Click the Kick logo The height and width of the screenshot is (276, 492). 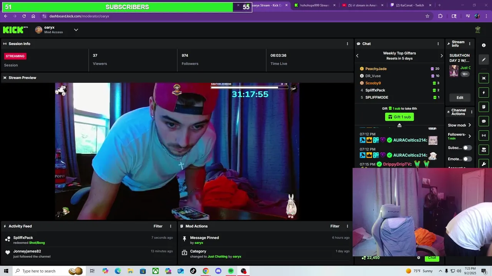tap(15, 30)
